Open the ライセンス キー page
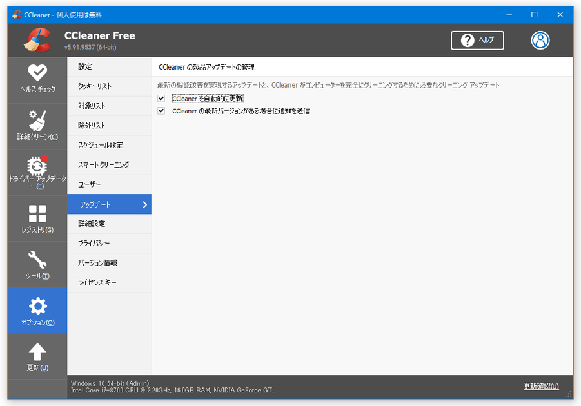The image size is (581, 406). point(110,283)
